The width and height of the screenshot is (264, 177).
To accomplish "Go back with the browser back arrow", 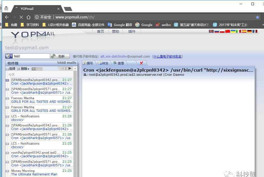I will 7,17.
